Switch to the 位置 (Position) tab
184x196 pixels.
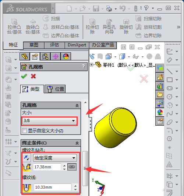pyautogui.click(x=55, y=89)
